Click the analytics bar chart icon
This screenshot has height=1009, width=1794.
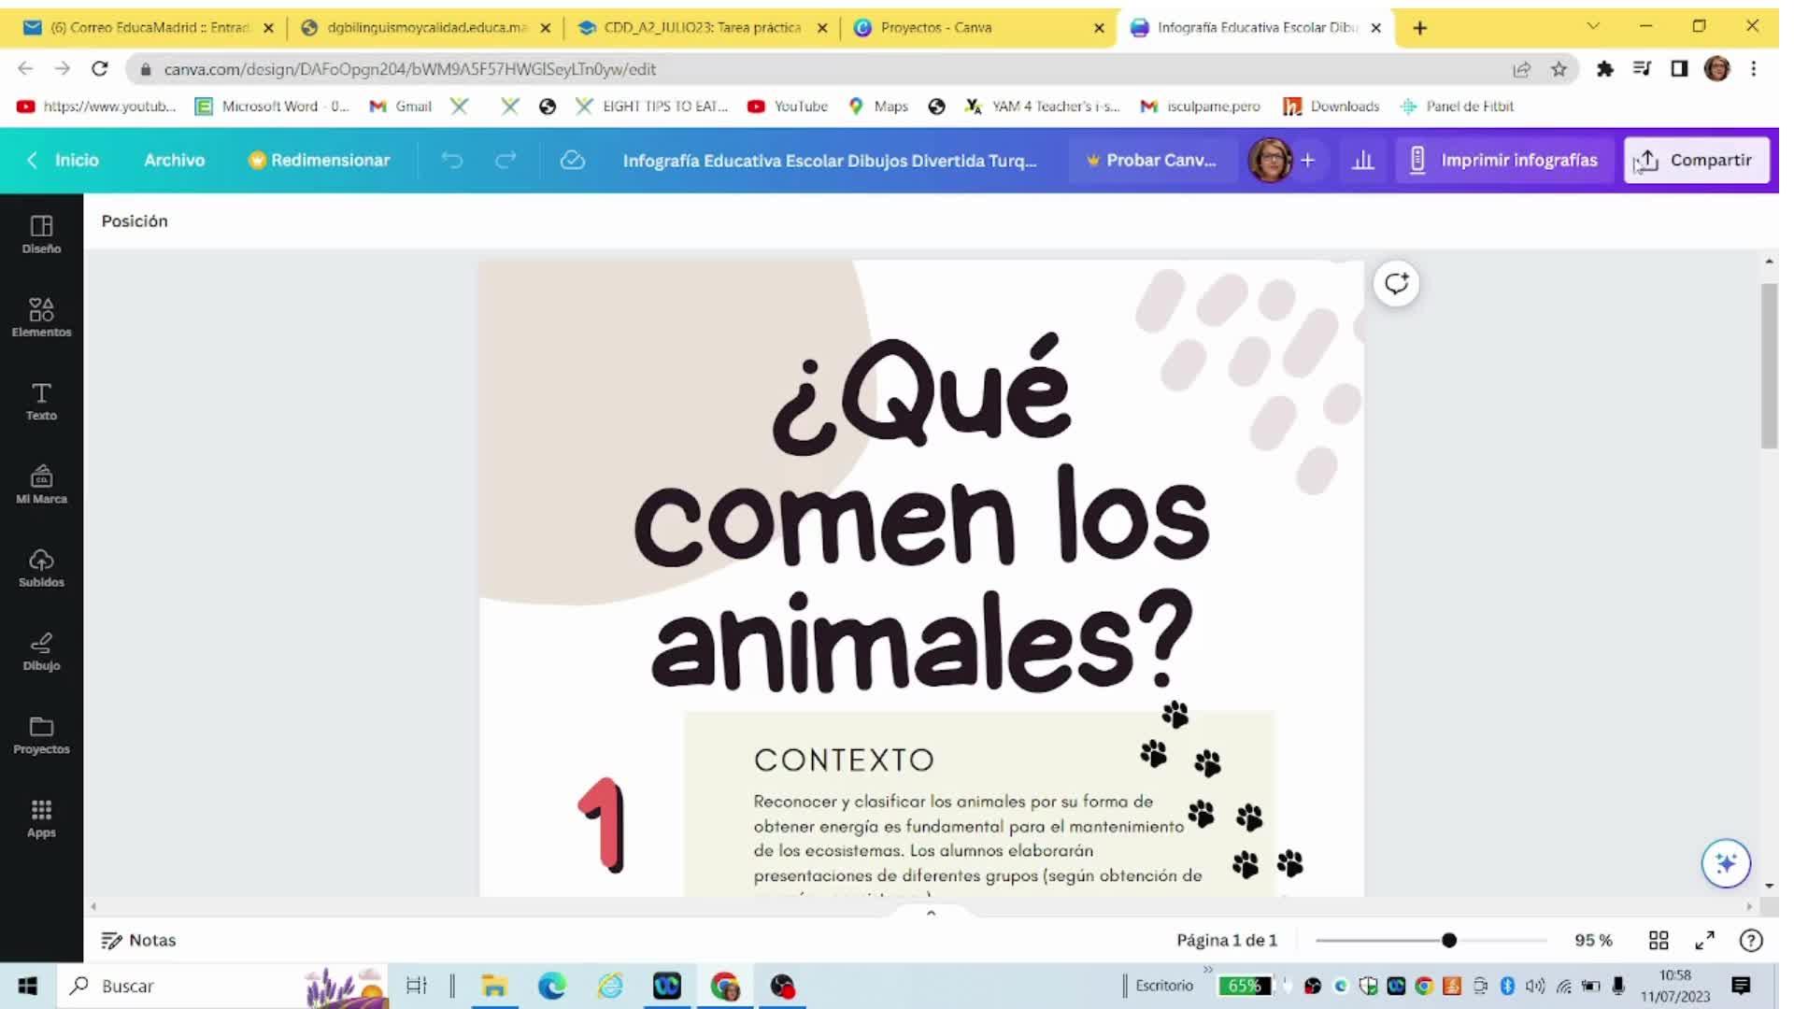click(x=1363, y=161)
